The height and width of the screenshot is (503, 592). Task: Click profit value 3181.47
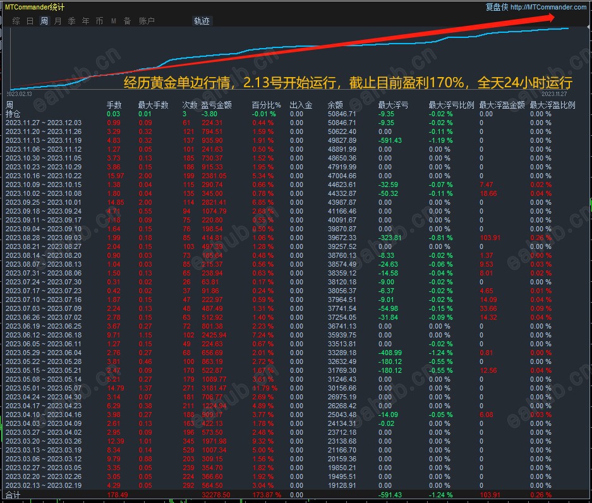[x=214, y=388]
